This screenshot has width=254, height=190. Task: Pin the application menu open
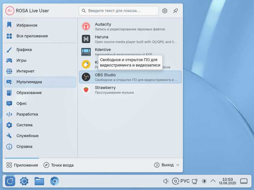tap(176, 11)
